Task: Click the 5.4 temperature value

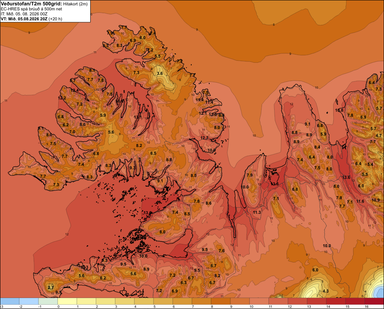Action: [x=370, y=164]
